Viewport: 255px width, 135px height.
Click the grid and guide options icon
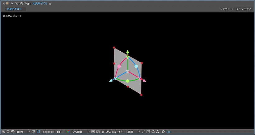click(x=33, y=132)
